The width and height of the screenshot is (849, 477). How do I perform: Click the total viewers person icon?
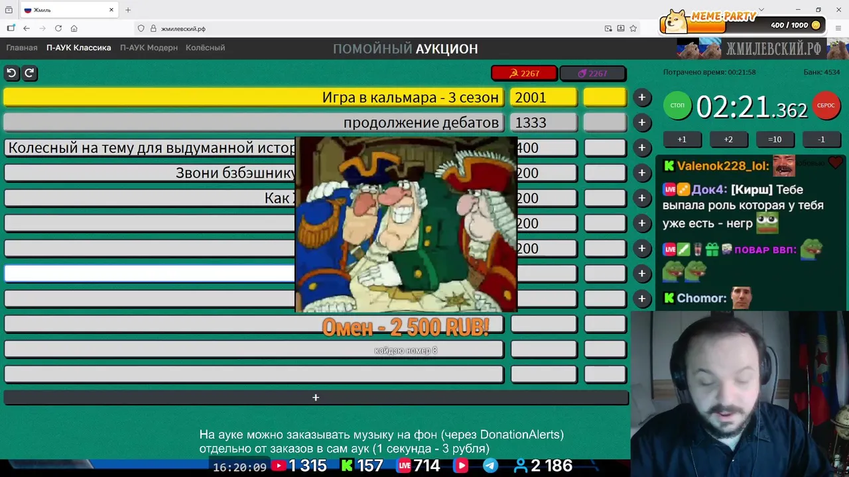pos(521,466)
